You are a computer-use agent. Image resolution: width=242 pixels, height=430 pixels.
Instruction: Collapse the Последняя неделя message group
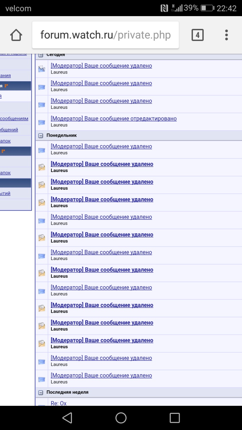[41, 392]
